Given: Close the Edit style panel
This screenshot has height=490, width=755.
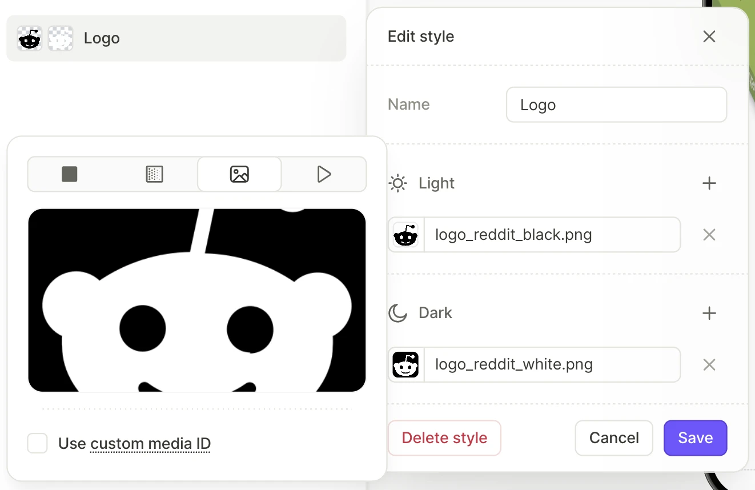Looking at the screenshot, I should pyautogui.click(x=709, y=37).
